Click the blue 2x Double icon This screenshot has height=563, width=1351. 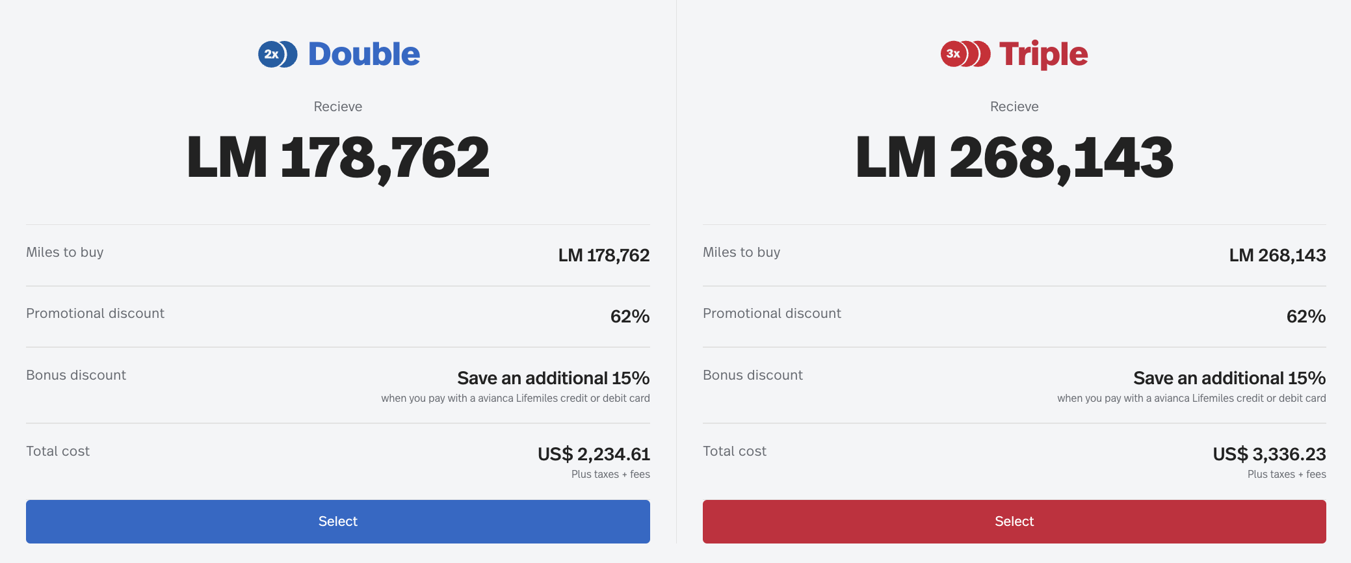[x=278, y=54]
